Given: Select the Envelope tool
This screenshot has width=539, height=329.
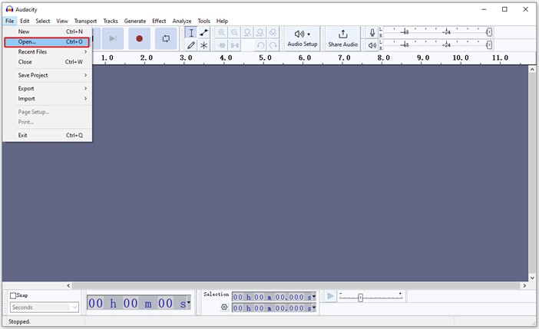Looking at the screenshot, I should click(x=203, y=33).
